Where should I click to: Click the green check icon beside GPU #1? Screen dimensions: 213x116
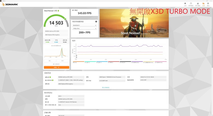[50, 77]
